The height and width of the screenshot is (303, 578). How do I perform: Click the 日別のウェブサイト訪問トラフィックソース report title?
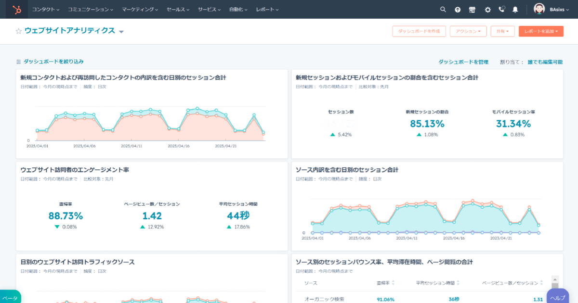[78, 262]
